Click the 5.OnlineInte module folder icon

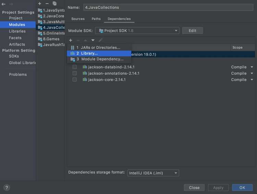point(40,33)
